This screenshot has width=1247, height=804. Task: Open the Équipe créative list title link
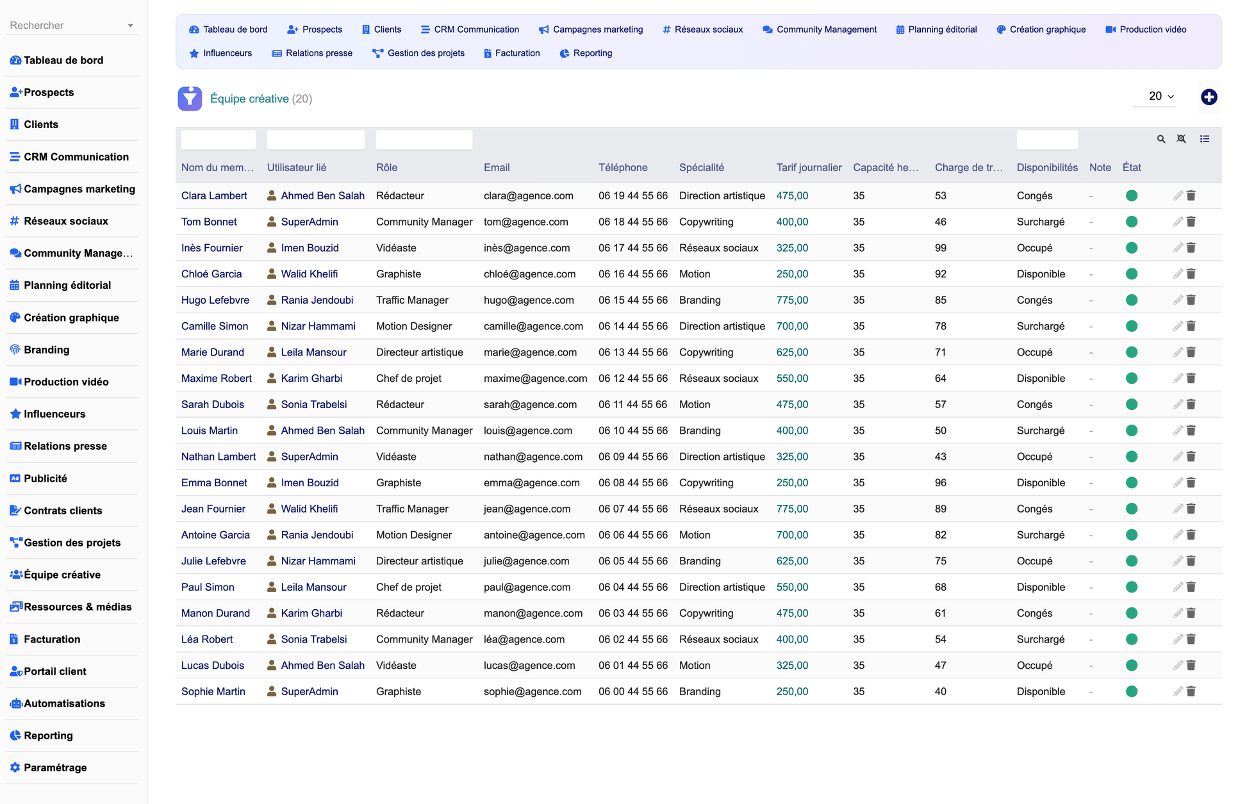pos(249,99)
